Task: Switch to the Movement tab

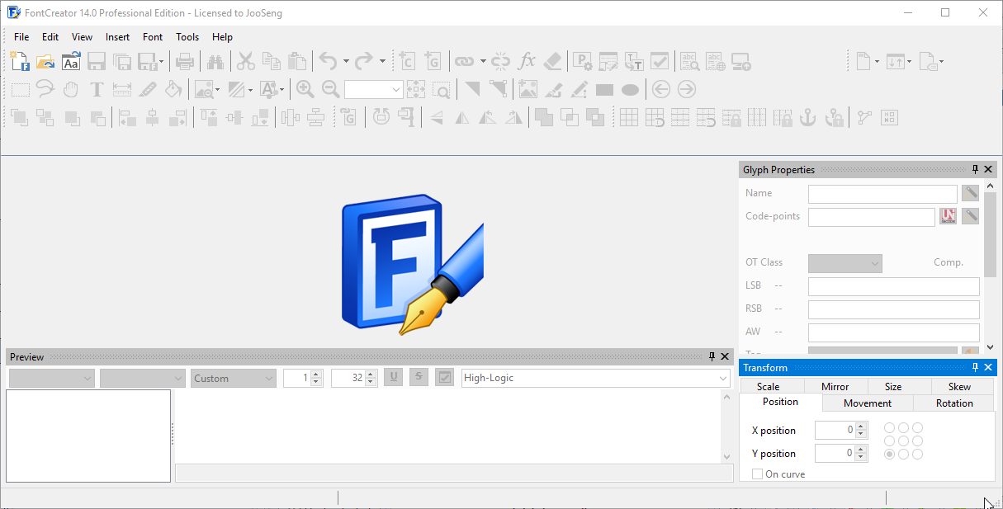Action: [868, 403]
